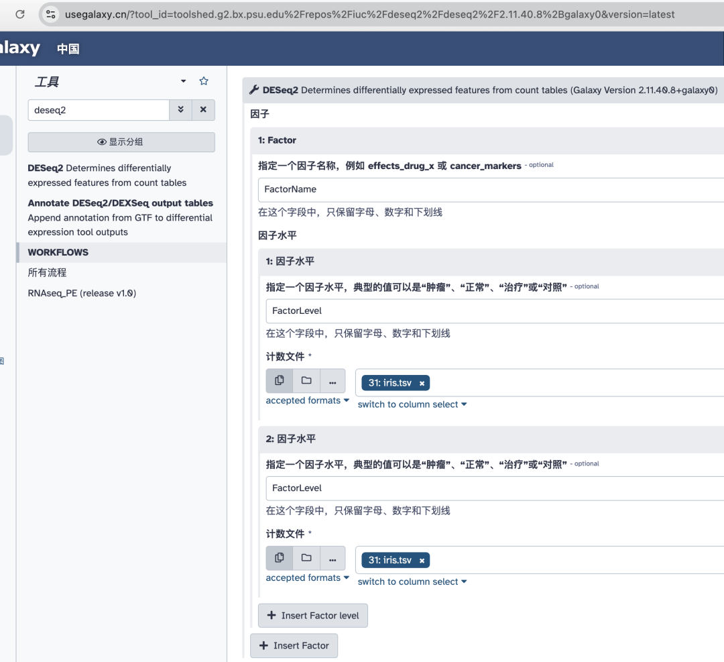Collapse the 2: 因子水平 section header
Image resolution: width=724 pixels, height=662 pixels.
(x=491, y=439)
